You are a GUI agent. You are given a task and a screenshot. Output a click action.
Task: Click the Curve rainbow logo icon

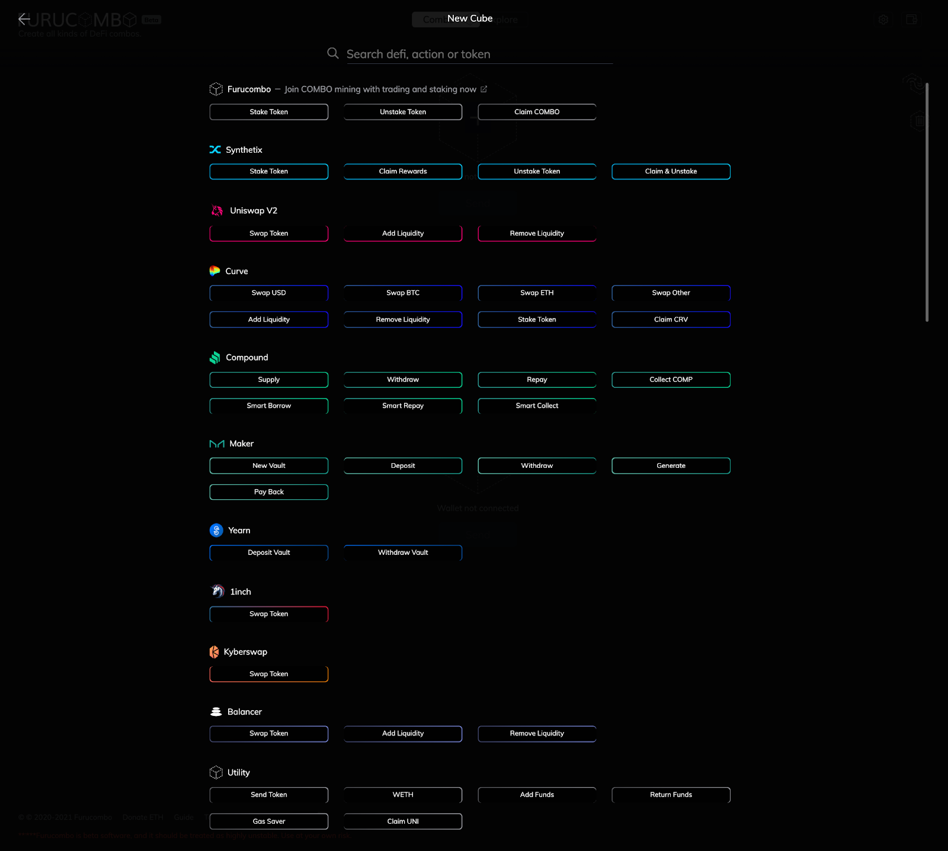[x=215, y=271]
